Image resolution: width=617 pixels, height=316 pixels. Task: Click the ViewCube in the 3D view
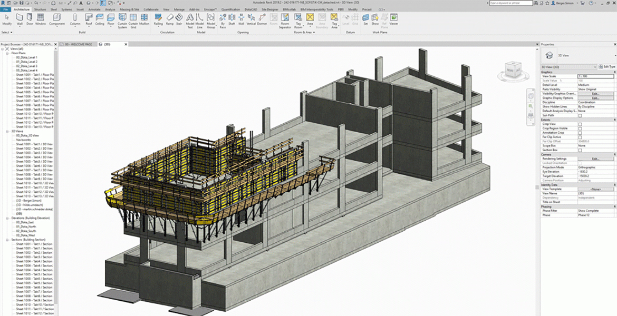click(511, 69)
